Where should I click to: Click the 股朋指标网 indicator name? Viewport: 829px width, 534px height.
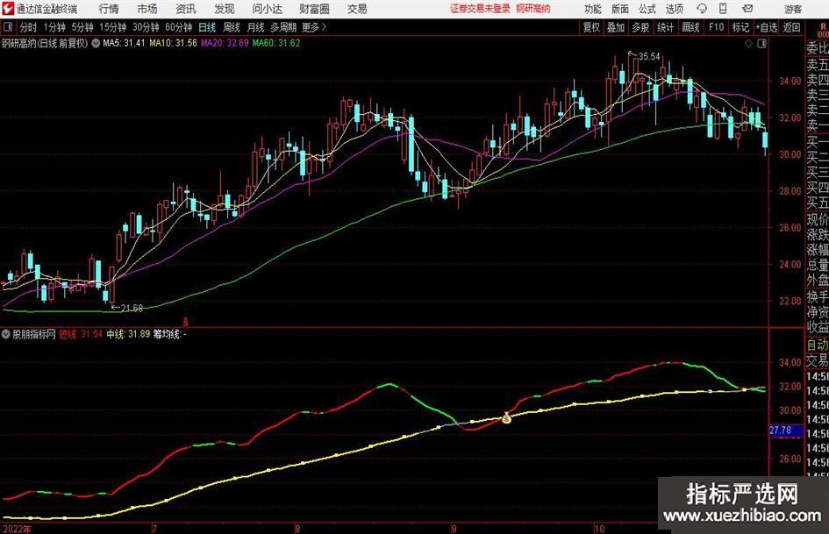[x=34, y=334]
